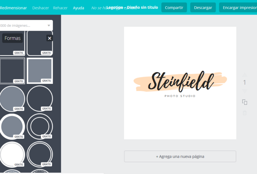Click the Formas category label
Image resolution: width=257 pixels, height=174 pixels.
pos(13,38)
